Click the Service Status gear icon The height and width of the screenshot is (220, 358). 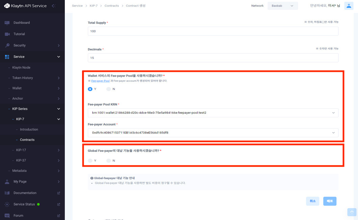click(x=7, y=204)
